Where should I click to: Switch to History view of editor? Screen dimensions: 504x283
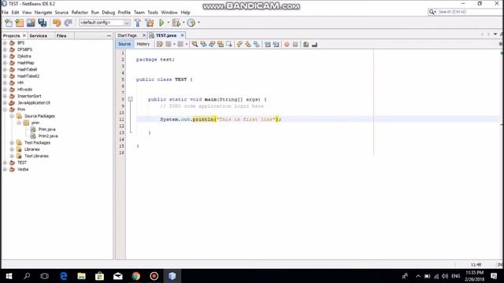coord(143,44)
